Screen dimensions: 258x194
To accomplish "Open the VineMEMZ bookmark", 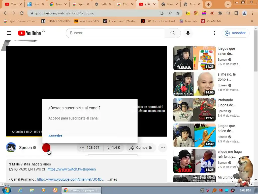I will tap(211, 21).
